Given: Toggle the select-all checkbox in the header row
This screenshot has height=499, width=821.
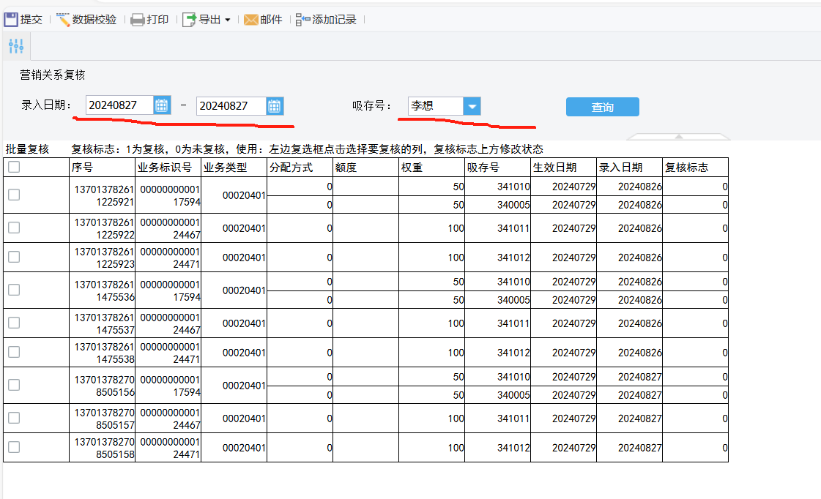Looking at the screenshot, I should pyautogui.click(x=14, y=167).
